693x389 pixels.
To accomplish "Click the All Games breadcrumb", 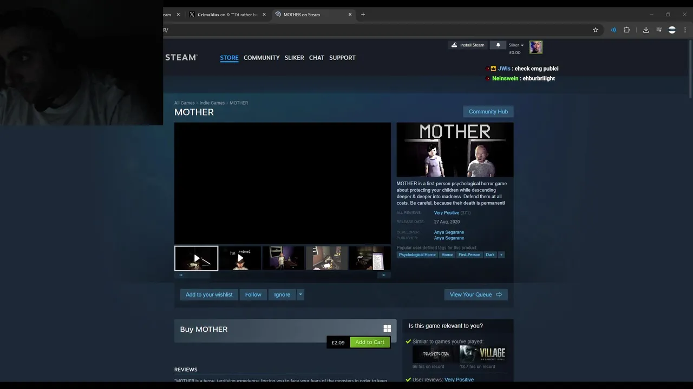I will point(184,103).
